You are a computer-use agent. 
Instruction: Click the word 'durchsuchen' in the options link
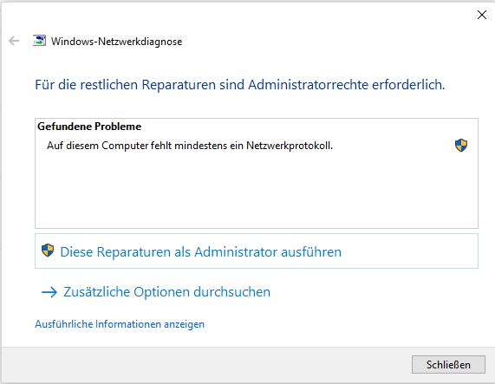[x=231, y=292]
